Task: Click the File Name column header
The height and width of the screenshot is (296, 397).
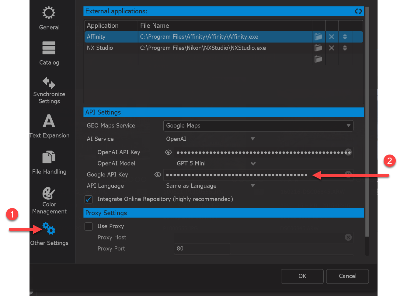Action: tap(225, 26)
